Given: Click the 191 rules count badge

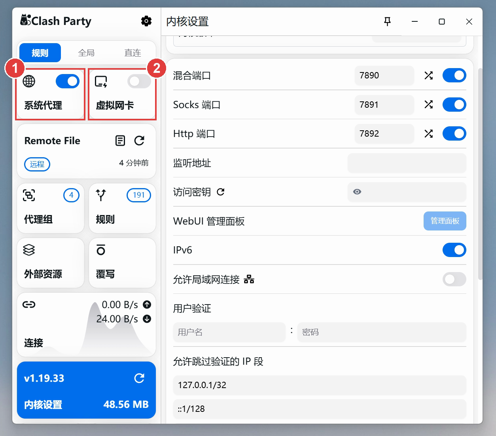Looking at the screenshot, I should (139, 195).
